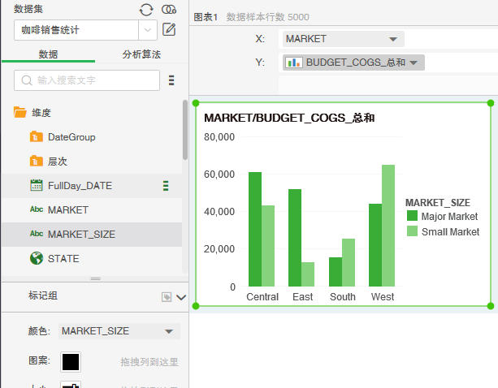Image resolution: width=498 pixels, height=388 pixels.
Task: Click the dataset merge icon beside refresh
Action: click(169, 10)
